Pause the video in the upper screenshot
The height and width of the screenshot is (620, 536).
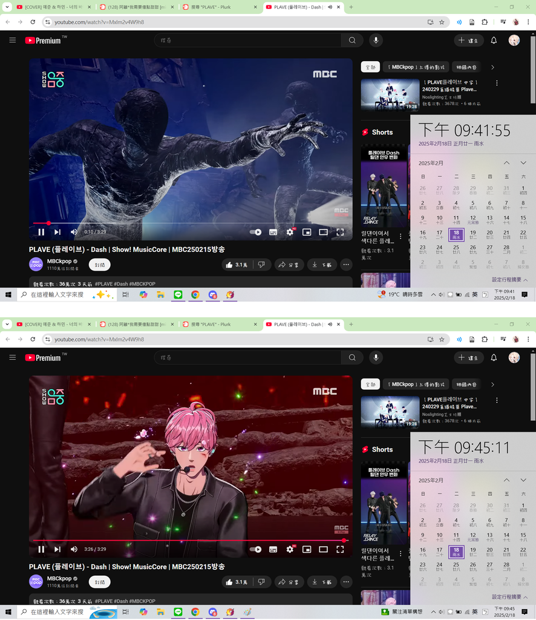41,232
